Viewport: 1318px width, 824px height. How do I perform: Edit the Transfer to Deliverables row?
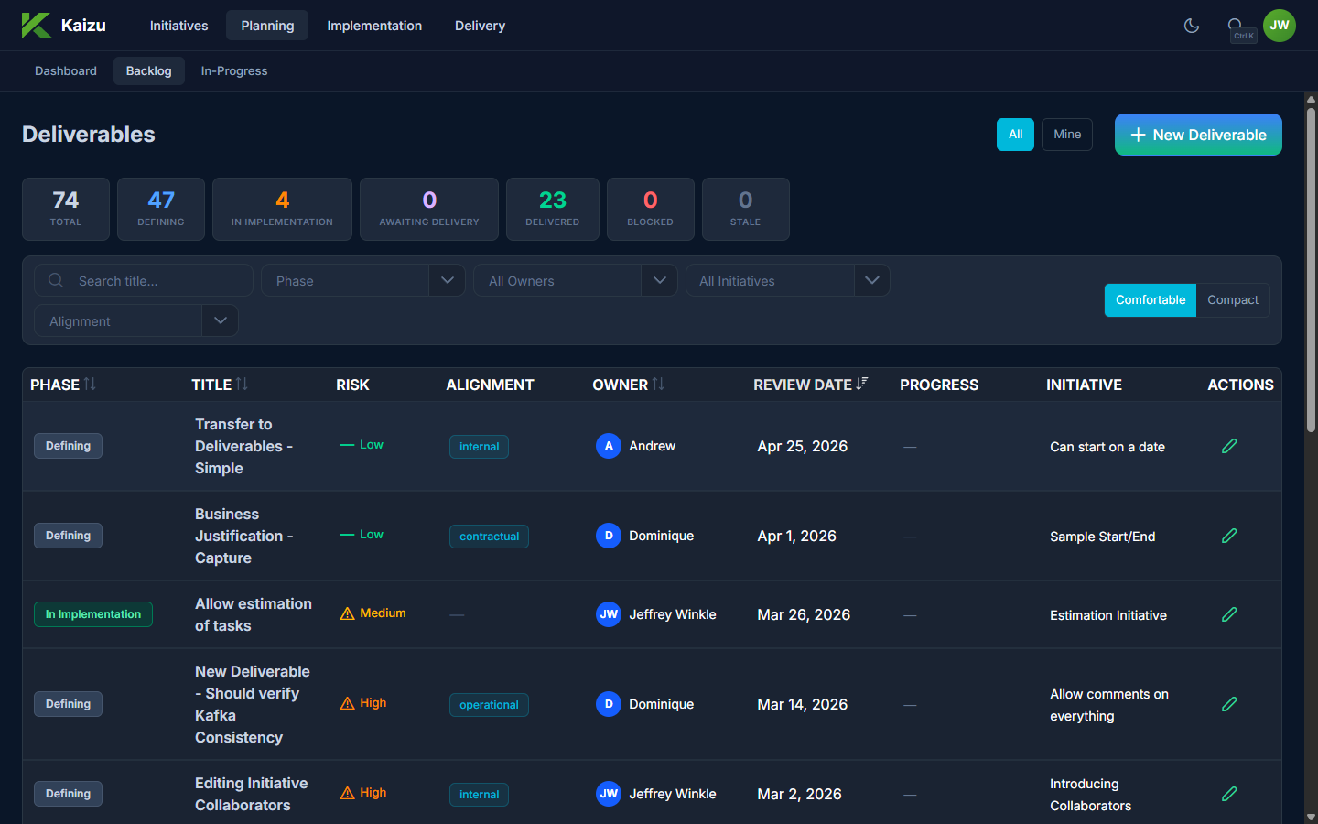tap(1229, 446)
